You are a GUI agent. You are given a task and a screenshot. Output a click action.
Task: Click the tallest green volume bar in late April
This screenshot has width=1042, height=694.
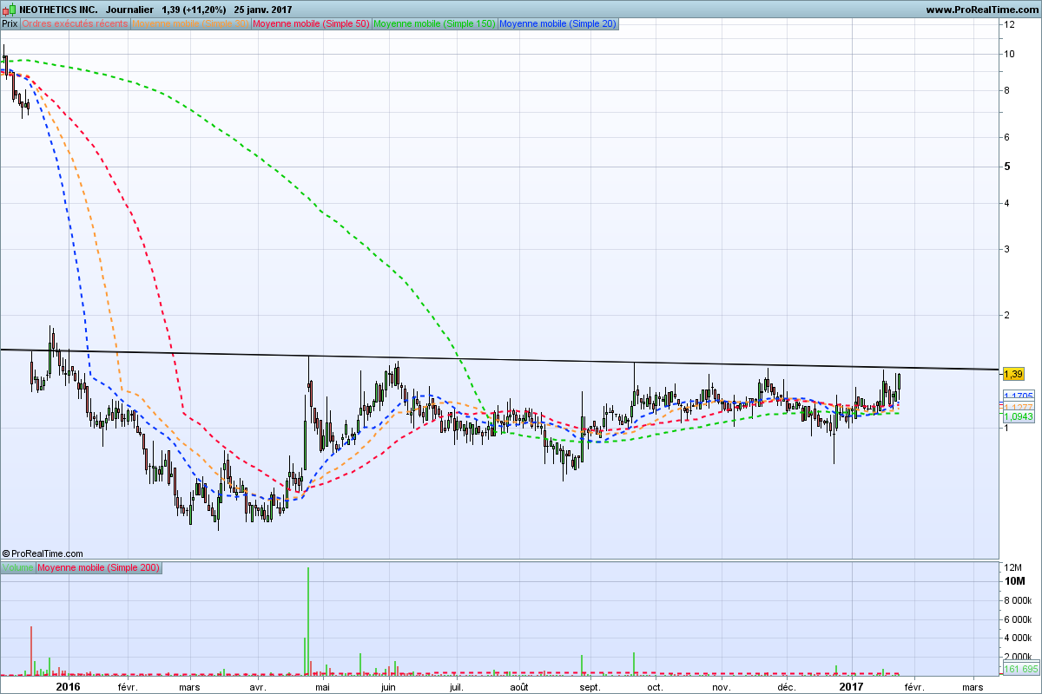[308, 620]
